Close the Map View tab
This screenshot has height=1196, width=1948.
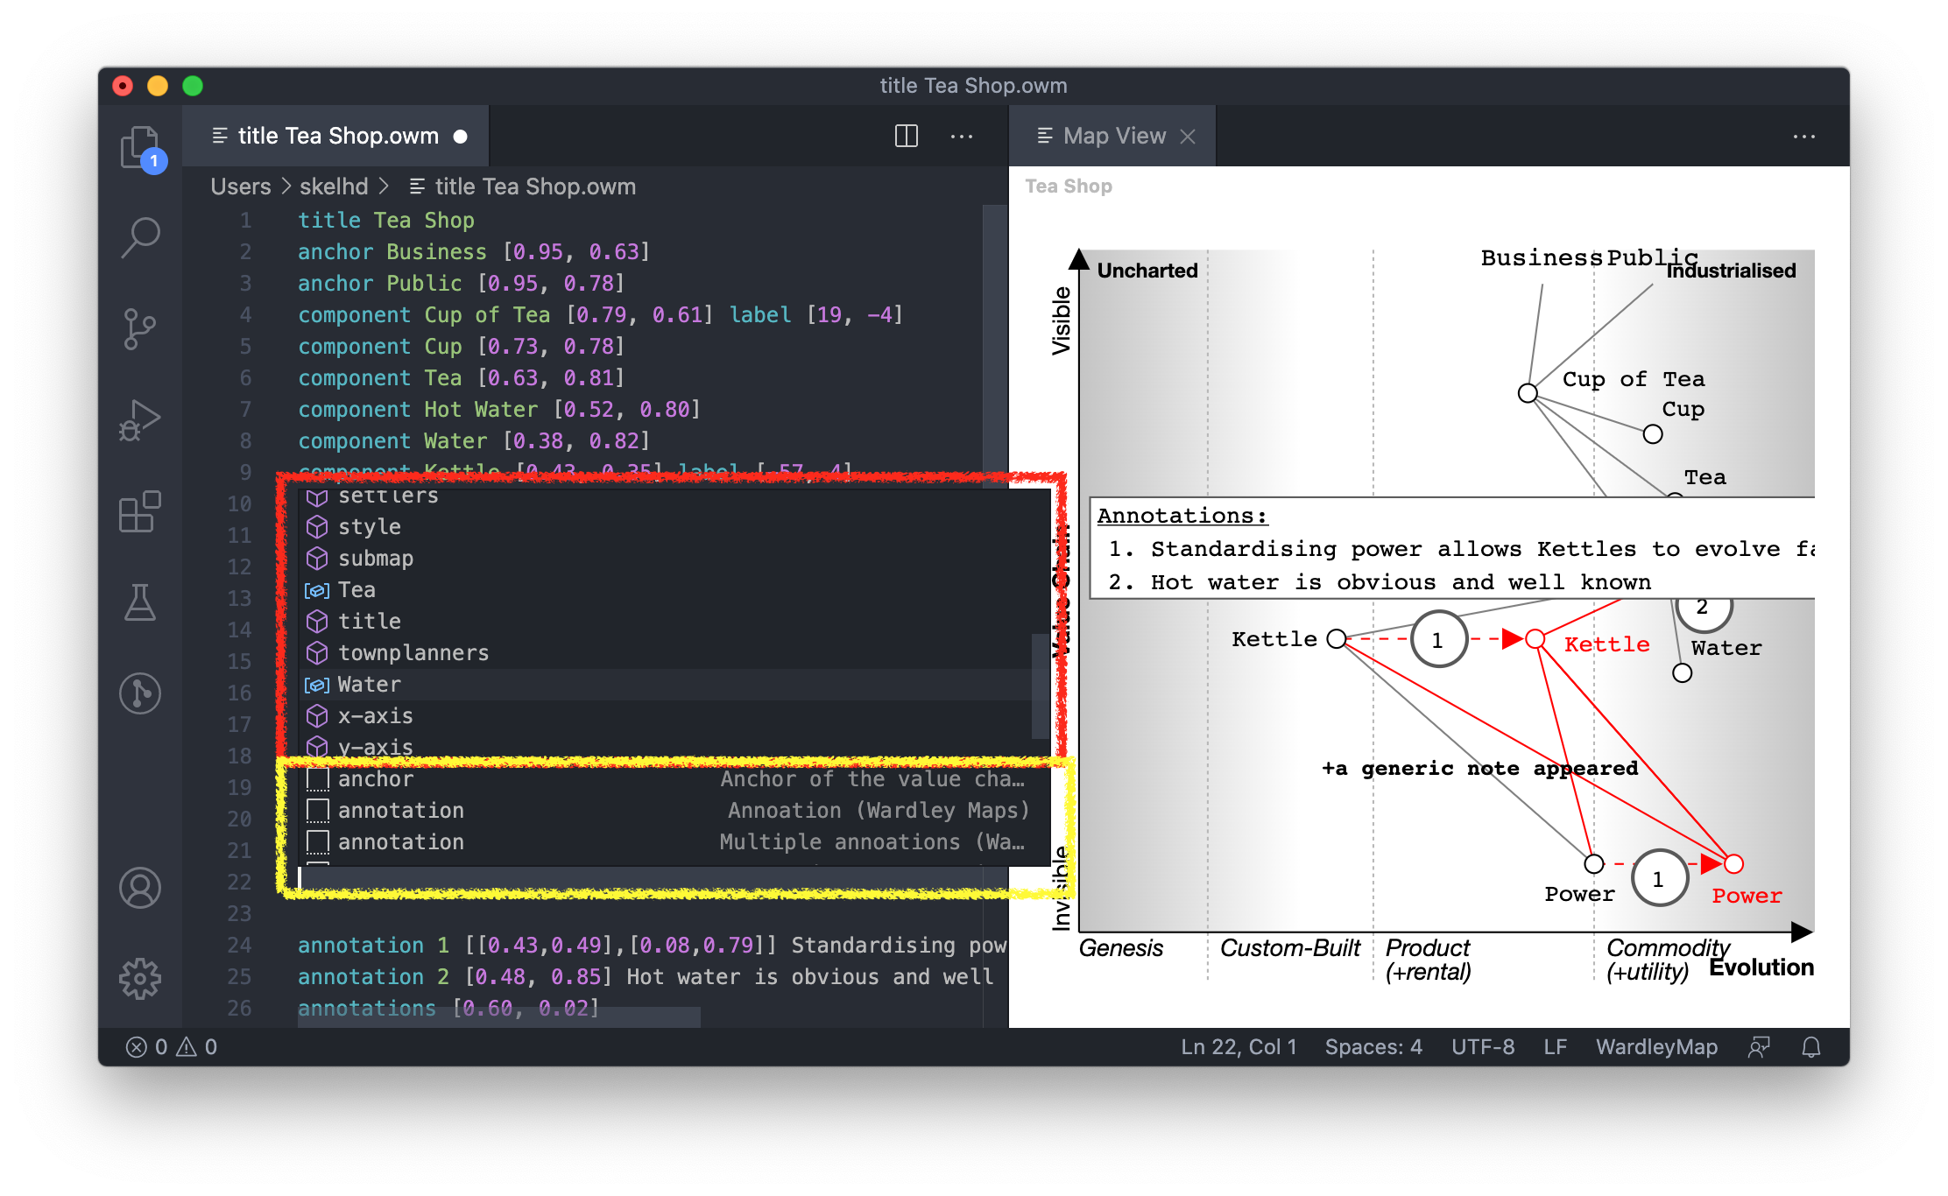coord(1188,136)
